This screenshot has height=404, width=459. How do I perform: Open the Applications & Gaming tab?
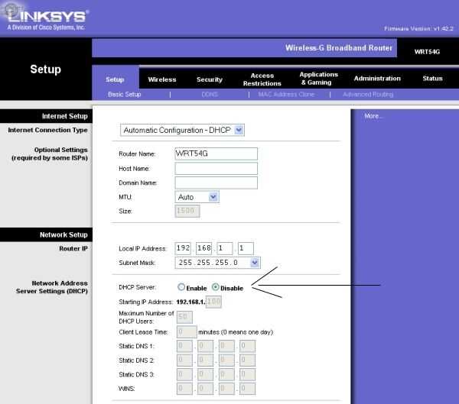(x=318, y=79)
